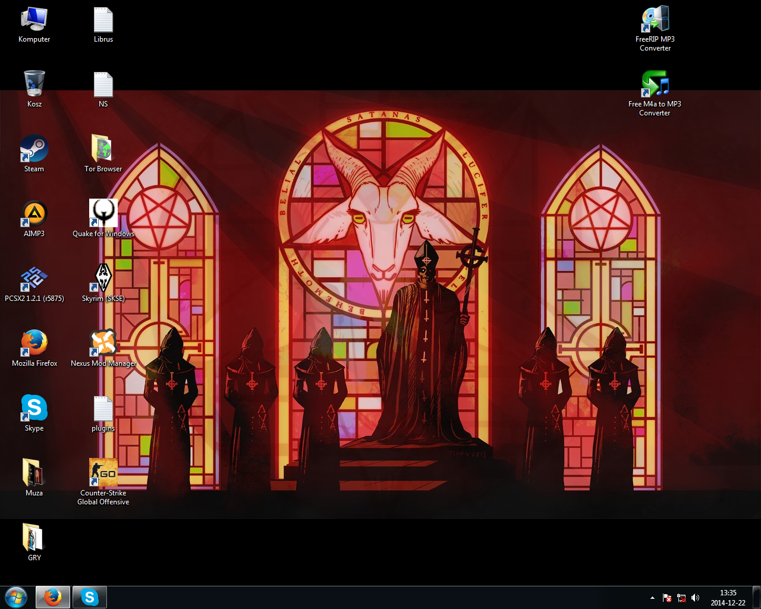
Task: Open the network status tray icon
Action: click(681, 598)
